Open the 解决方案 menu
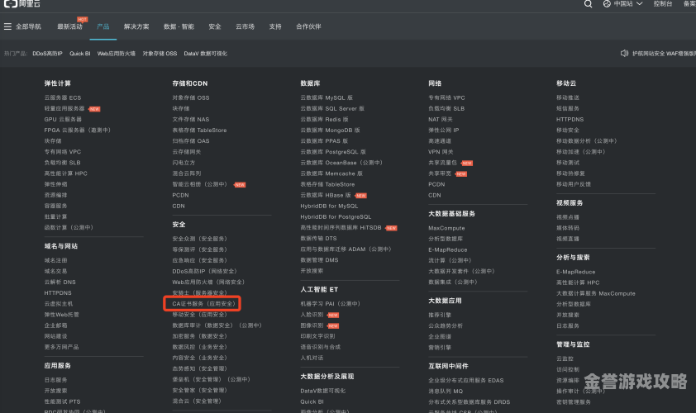 [x=136, y=26]
